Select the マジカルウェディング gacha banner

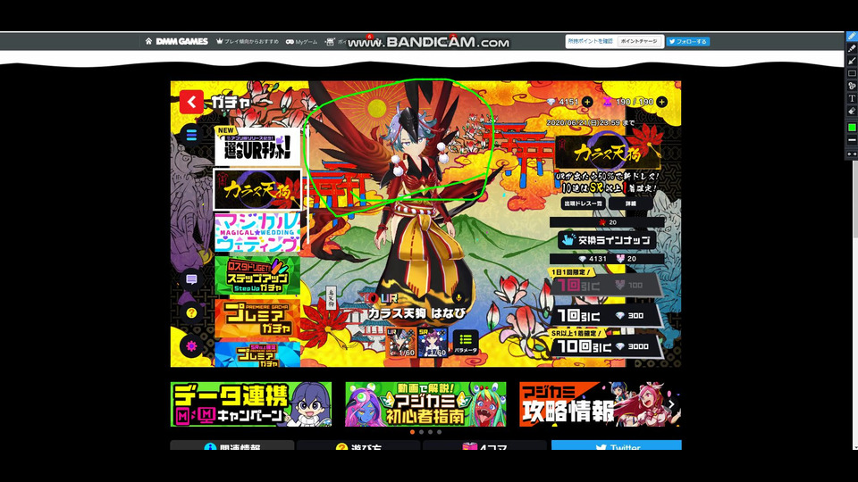tap(257, 233)
